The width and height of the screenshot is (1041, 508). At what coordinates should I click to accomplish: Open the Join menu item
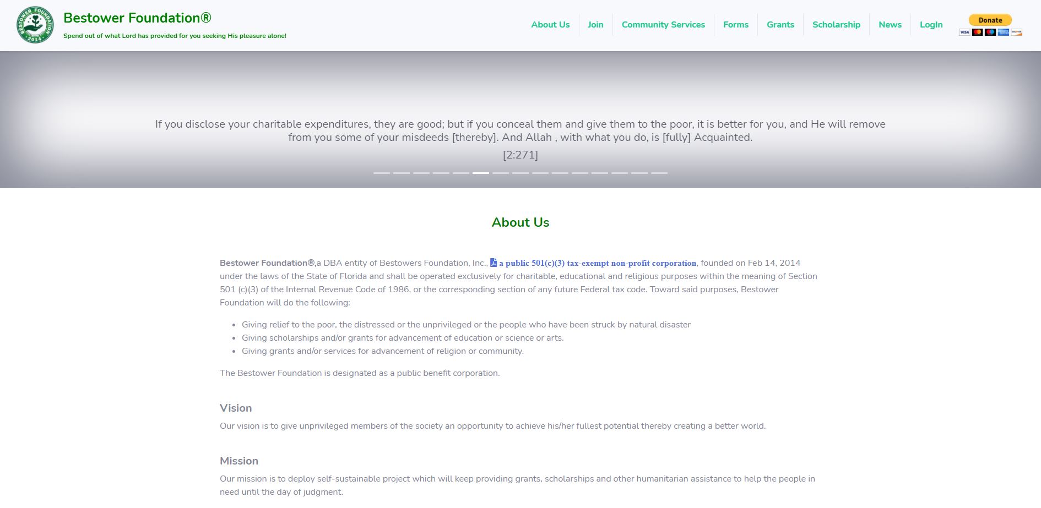coord(595,25)
